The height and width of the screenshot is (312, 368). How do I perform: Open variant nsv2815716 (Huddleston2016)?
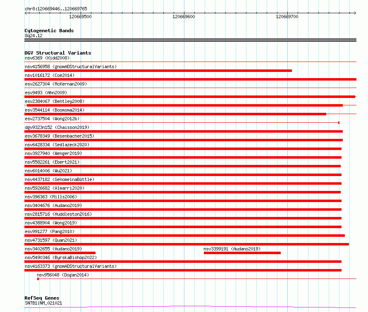click(x=58, y=214)
